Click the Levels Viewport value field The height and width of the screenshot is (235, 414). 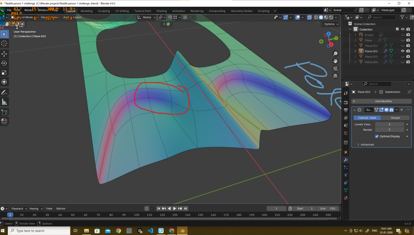pyautogui.click(x=389, y=124)
